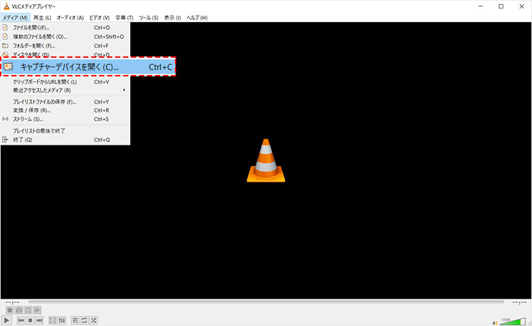Choose ファイルを開く(F)... menu entry

coord(65,27)
